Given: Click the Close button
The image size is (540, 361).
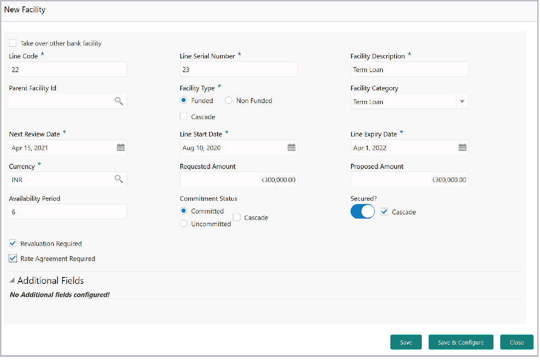Looking at the screenshot, I should tap(517, 342).
